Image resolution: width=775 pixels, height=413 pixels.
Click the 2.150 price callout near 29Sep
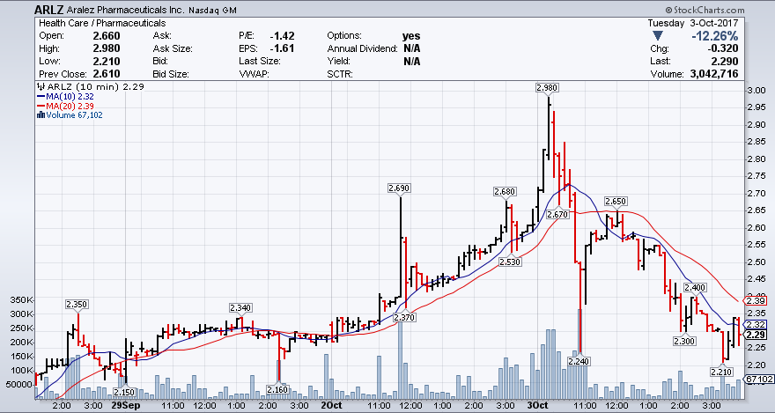coord(124,392)
